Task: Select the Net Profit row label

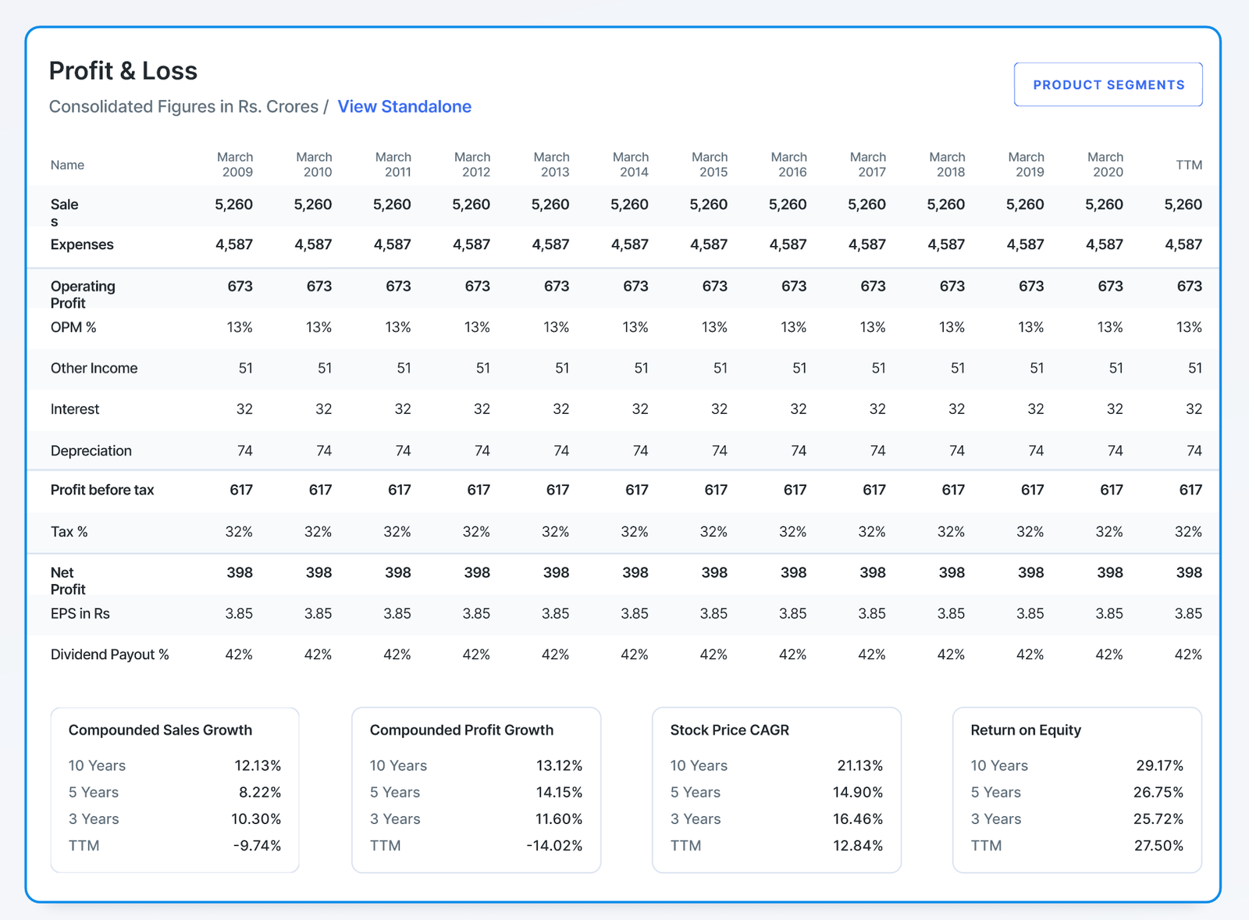Action: [68, 581]
